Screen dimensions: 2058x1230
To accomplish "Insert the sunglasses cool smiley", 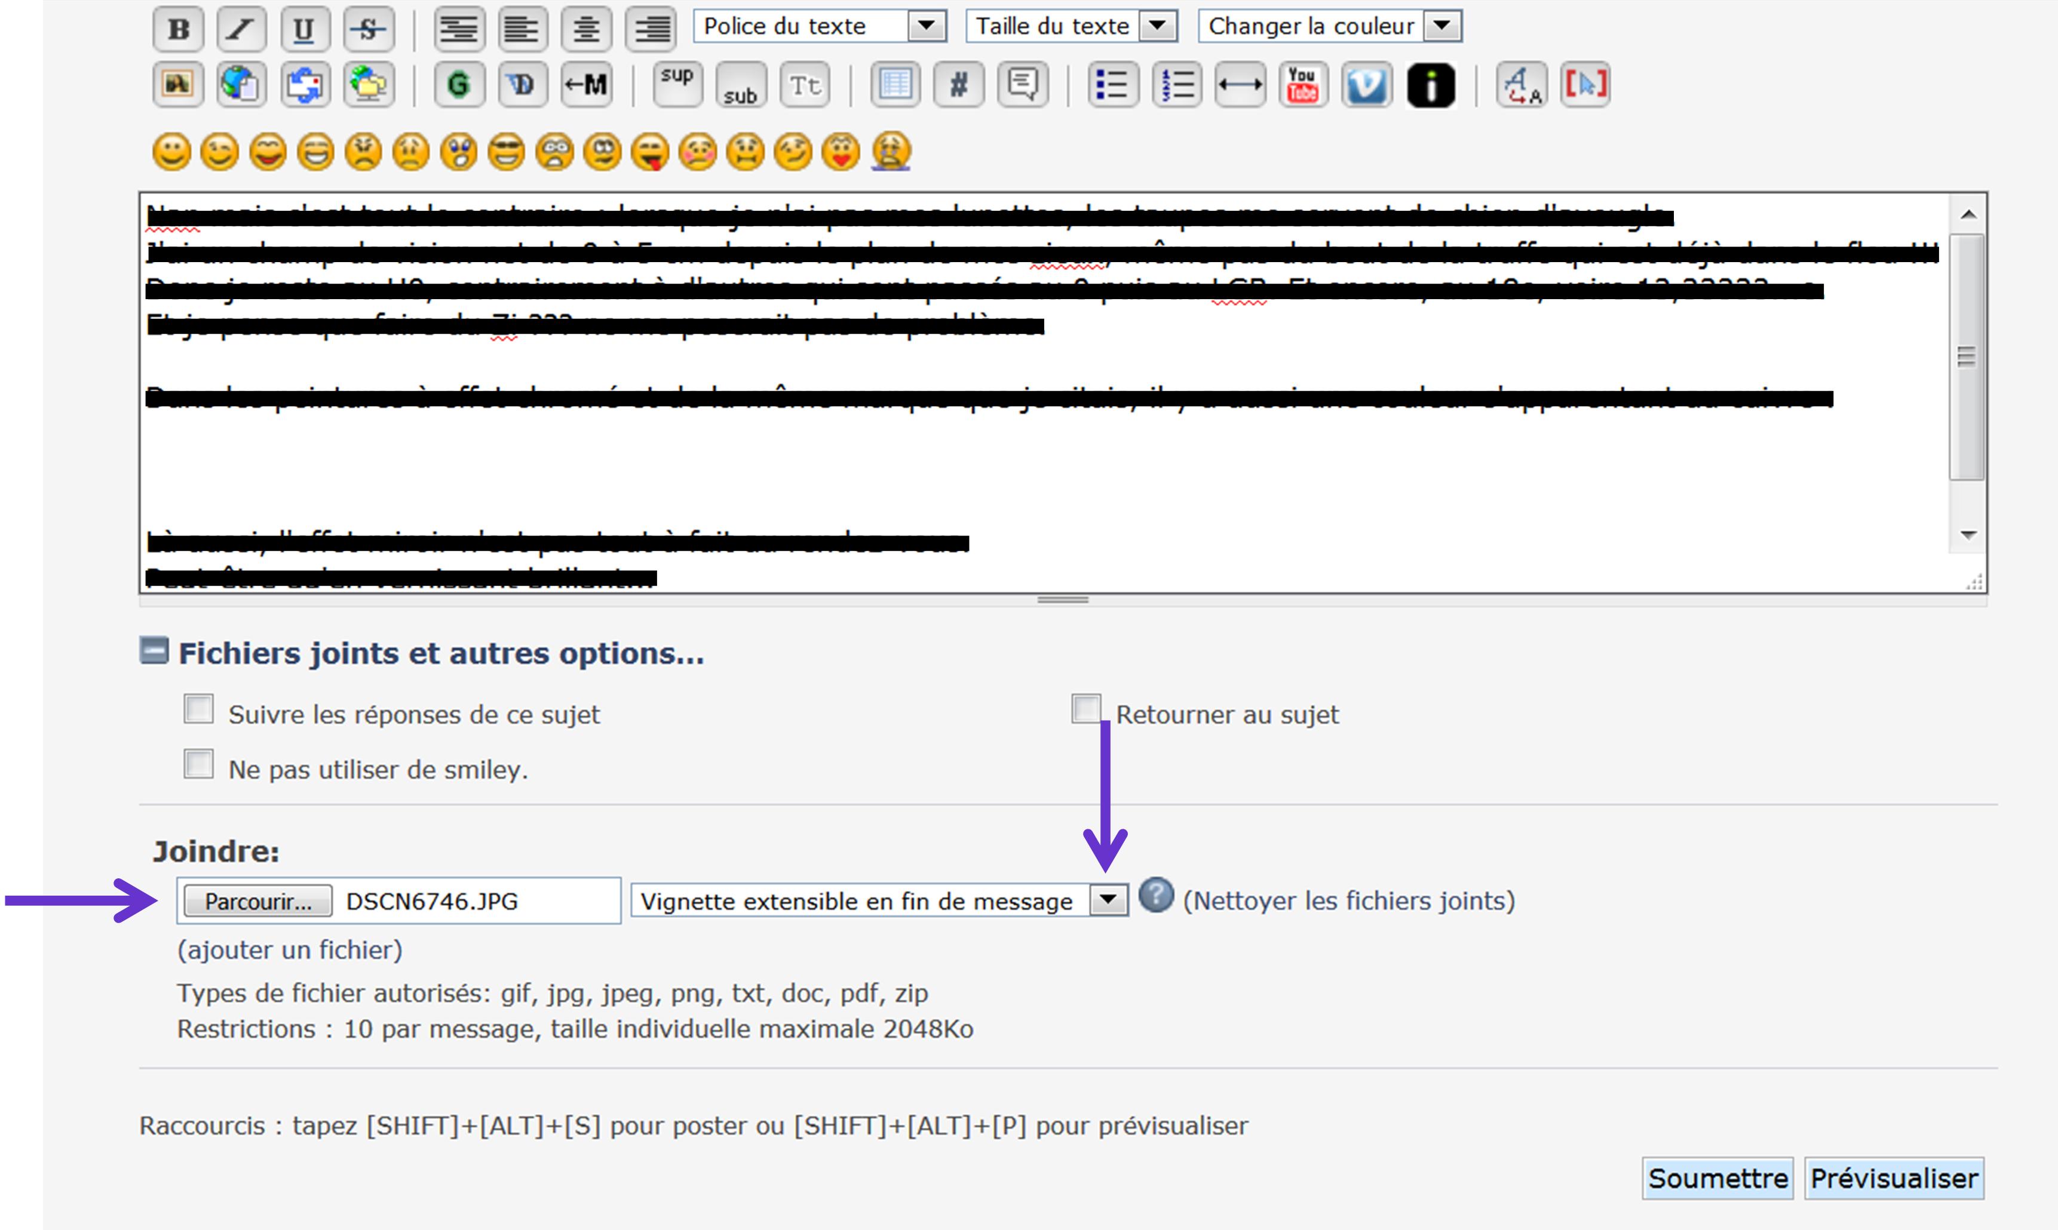I will (507, 152).
